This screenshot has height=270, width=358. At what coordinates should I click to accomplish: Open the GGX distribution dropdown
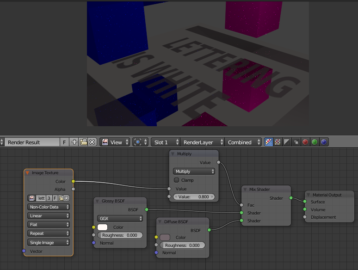coord(120,218)
